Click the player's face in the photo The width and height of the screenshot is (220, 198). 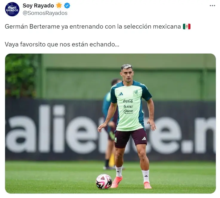(127, 76)
